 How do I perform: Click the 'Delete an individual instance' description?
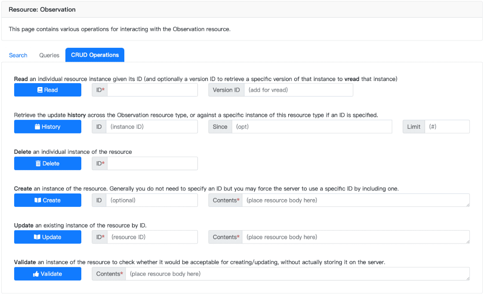click(x=73, y=152)
